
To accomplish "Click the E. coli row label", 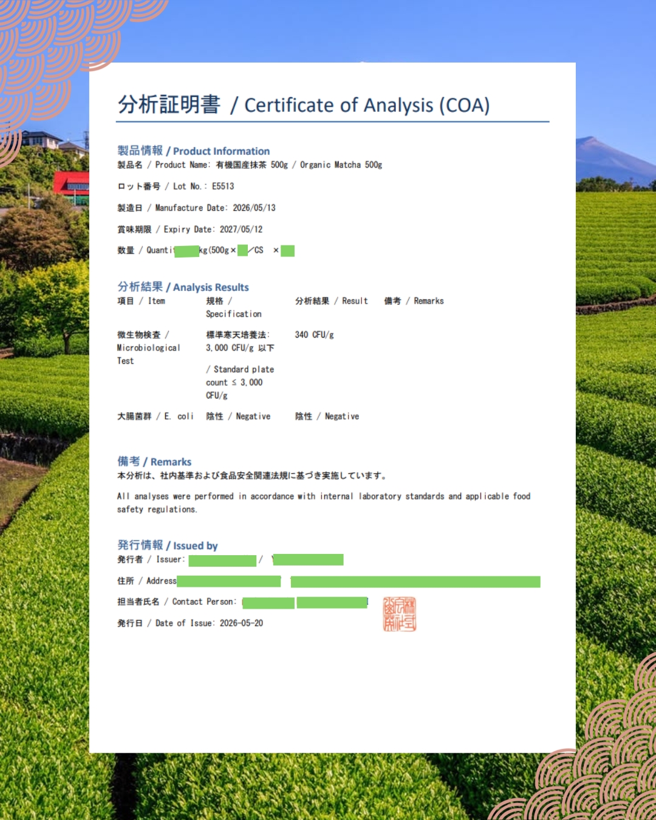I will (155, 416).
